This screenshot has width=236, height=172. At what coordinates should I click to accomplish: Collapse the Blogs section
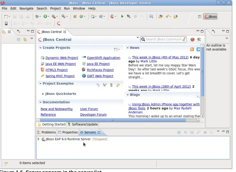click(x=128, y=95)
